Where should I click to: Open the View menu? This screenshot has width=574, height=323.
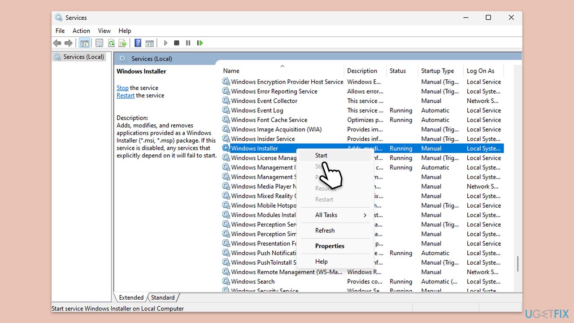(104, 31)
